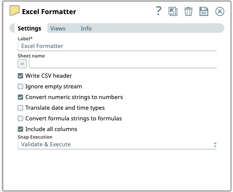Click the yellow snap note icon
The height and width of the screenshot is (192, 233).
pos(14,11)
